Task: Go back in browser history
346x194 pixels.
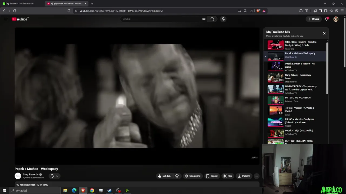Action: coord(4,11)
